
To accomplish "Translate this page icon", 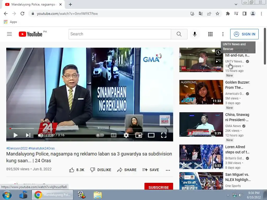I will [x=201, y=14].
